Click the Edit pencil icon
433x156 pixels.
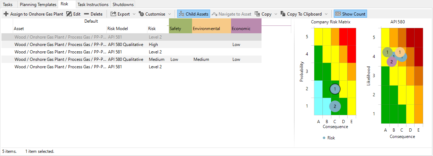[x=69, y=14]
